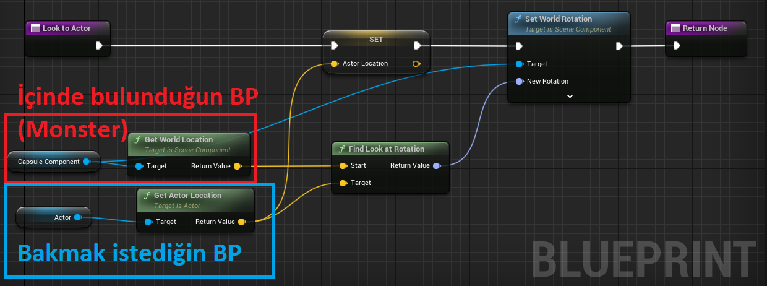This screenshot has width=767, height=286.
Task: Click the Look to Actor node icon
Action: pos(35,28)
